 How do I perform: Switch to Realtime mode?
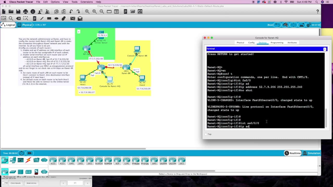293,153
